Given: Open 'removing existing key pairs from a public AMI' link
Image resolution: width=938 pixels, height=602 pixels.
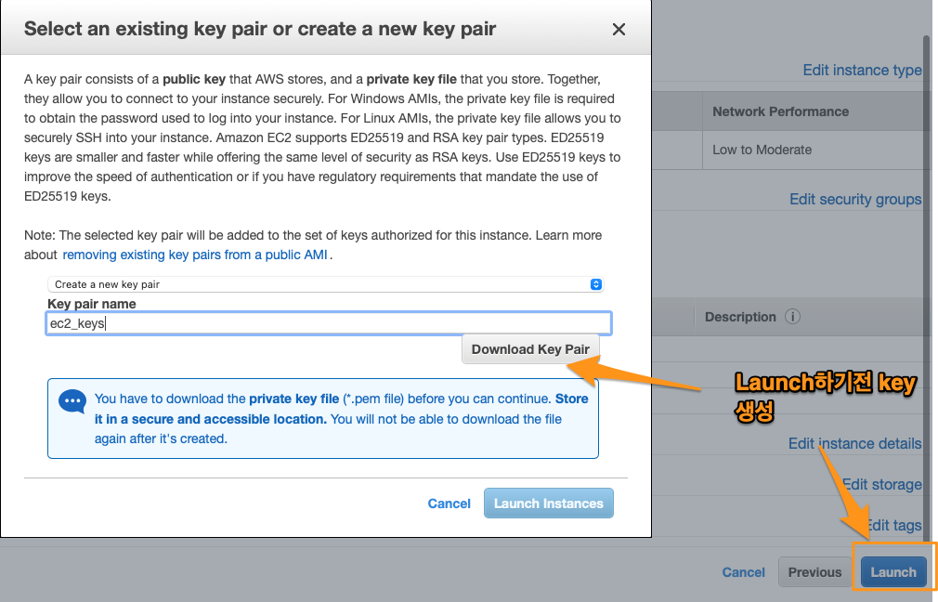Looking at the screenshot, I should pyautogui.click(x=196, y=255).
